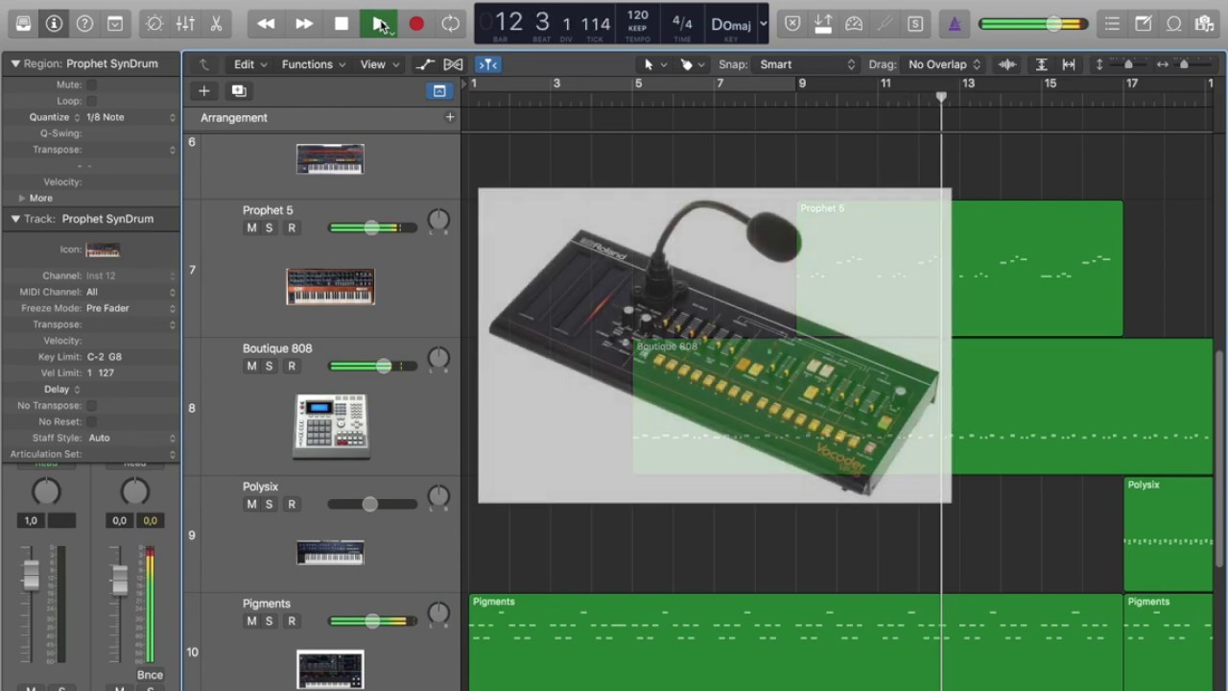Click the back arrow leave-folder icon
The image size is (1228, 691).
click(203, 64)
